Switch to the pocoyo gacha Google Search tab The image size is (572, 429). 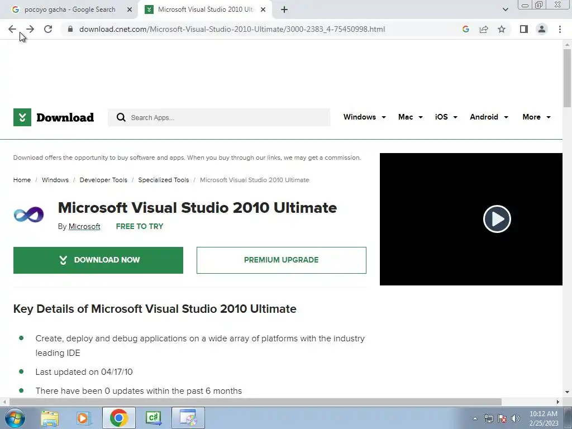[x=69, y=10]
